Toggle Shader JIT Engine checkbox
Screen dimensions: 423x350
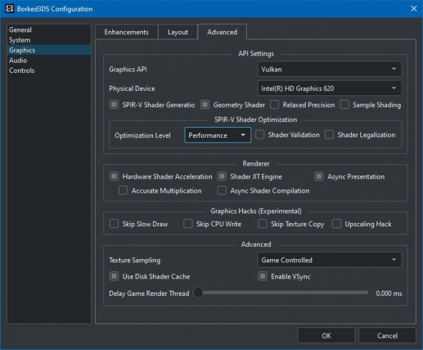222,177
